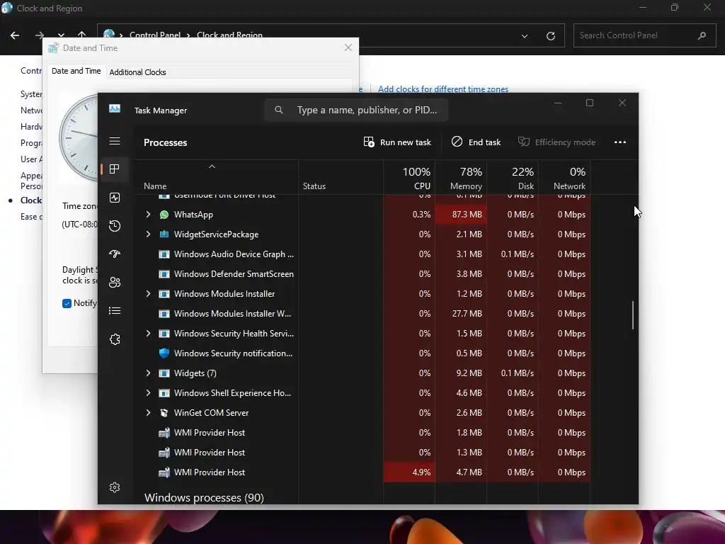Select WMI Provider Host row using 4.9% CPU
This screenshot has width=725, height=544.
362,472
